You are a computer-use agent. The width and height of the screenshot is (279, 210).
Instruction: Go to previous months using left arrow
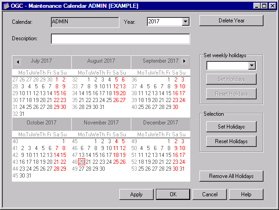(x=18, y=62)
